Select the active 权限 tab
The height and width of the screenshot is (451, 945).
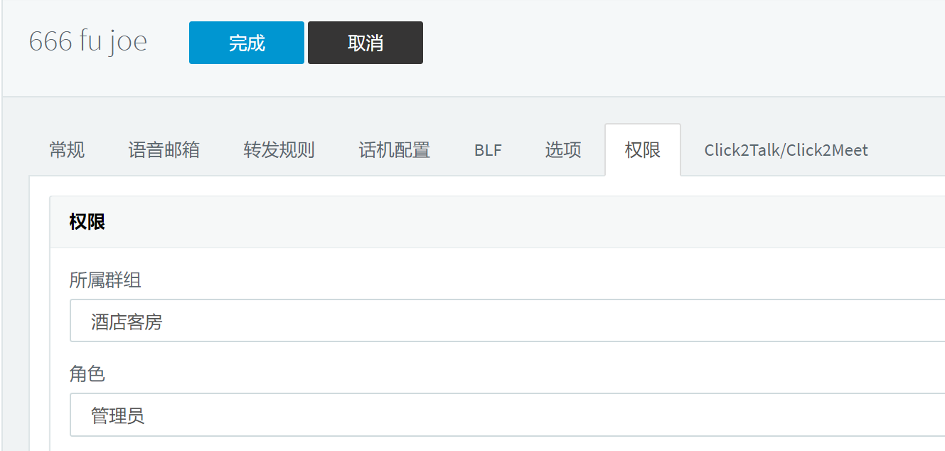[643, 150]
